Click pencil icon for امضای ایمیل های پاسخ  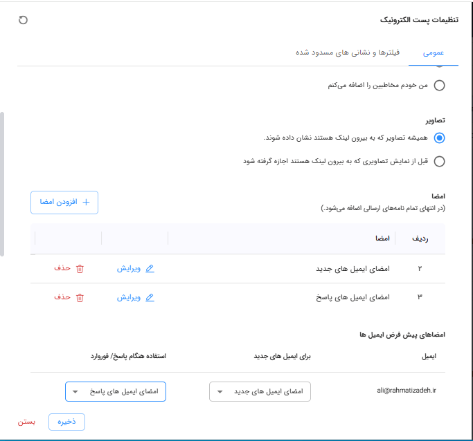coord(150,297)
